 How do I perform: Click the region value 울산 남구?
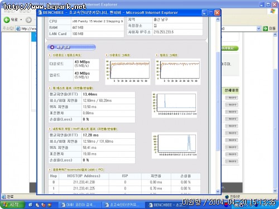tap(161, 20)
